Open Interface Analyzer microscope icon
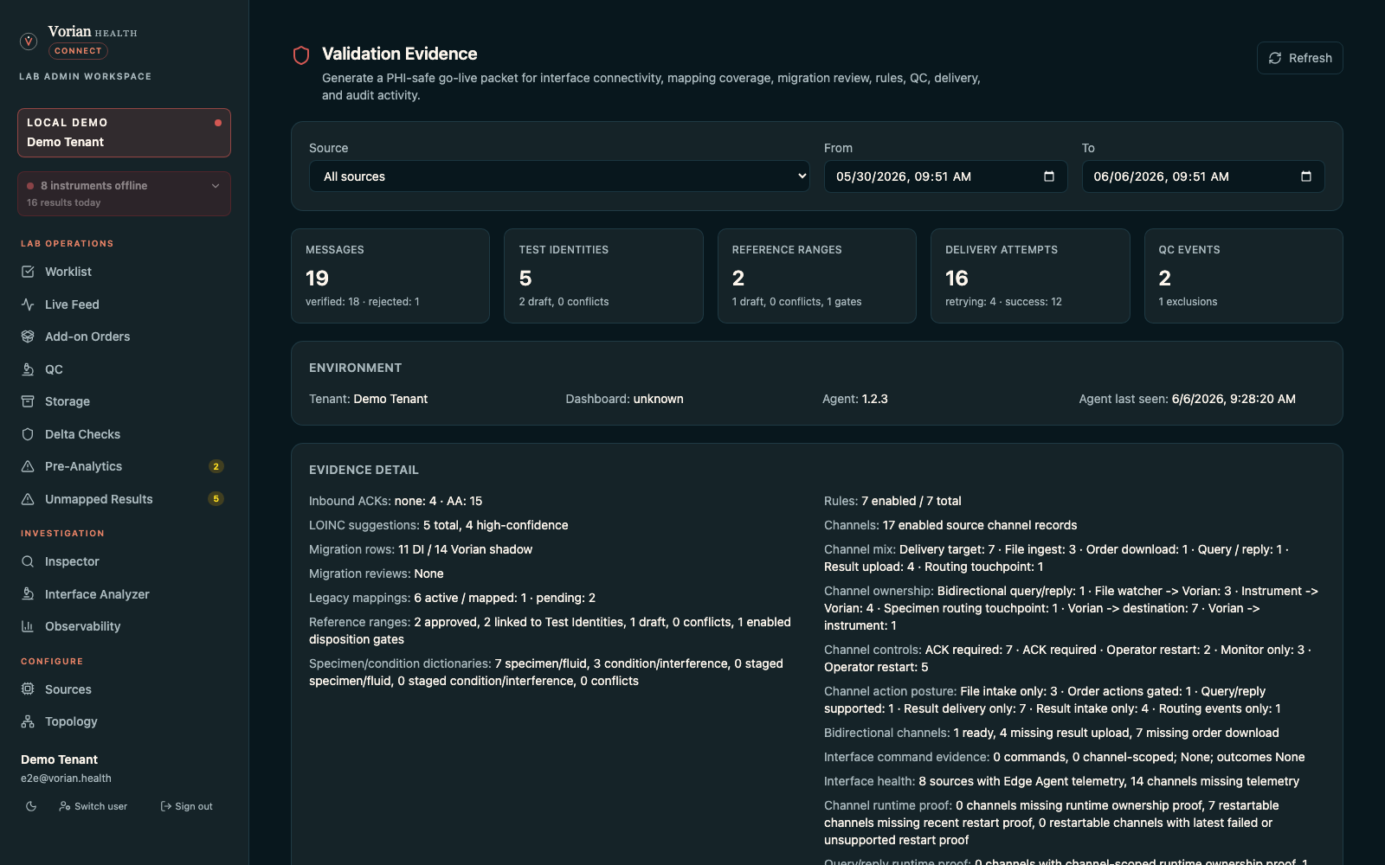This screenshot has height=865, width=1385. pyautogui.click(x=28, y=594)
